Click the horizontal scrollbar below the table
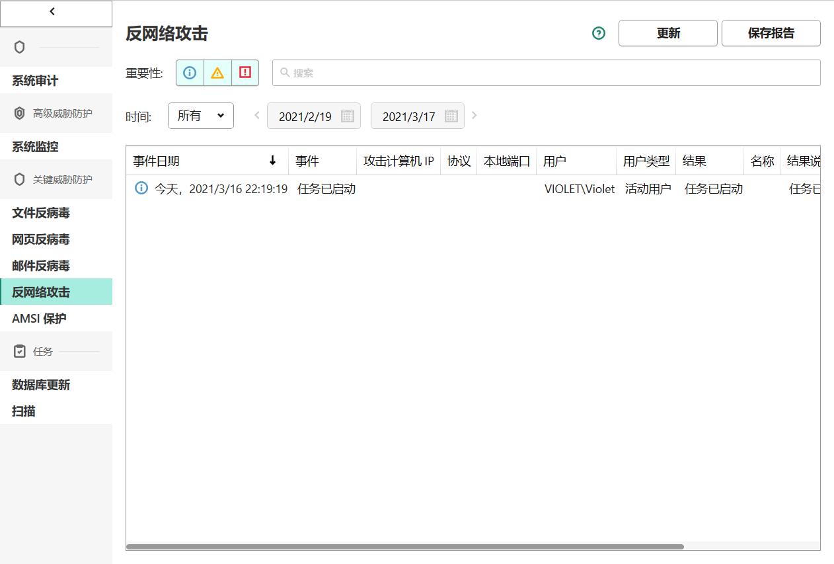Viewport: 834px width, 564px height. [x=406, y=545]
